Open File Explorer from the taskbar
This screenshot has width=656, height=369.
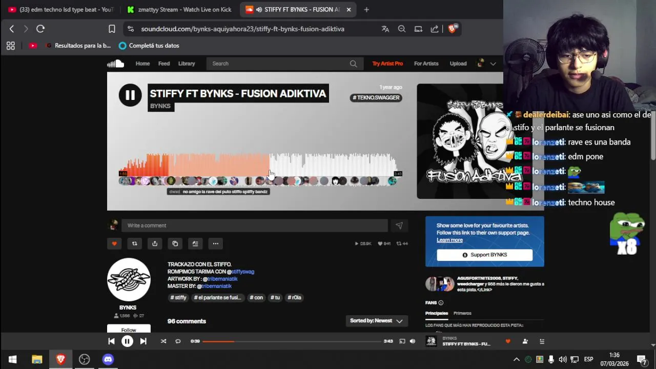tap(37, 359)
